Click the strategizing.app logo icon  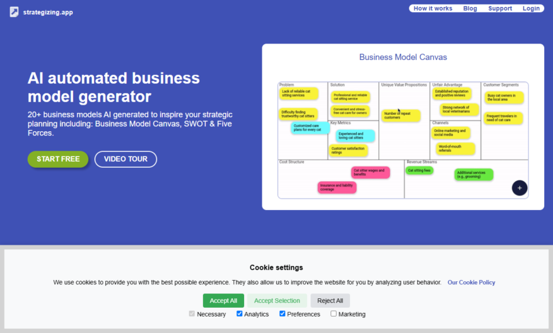[14, 12]
